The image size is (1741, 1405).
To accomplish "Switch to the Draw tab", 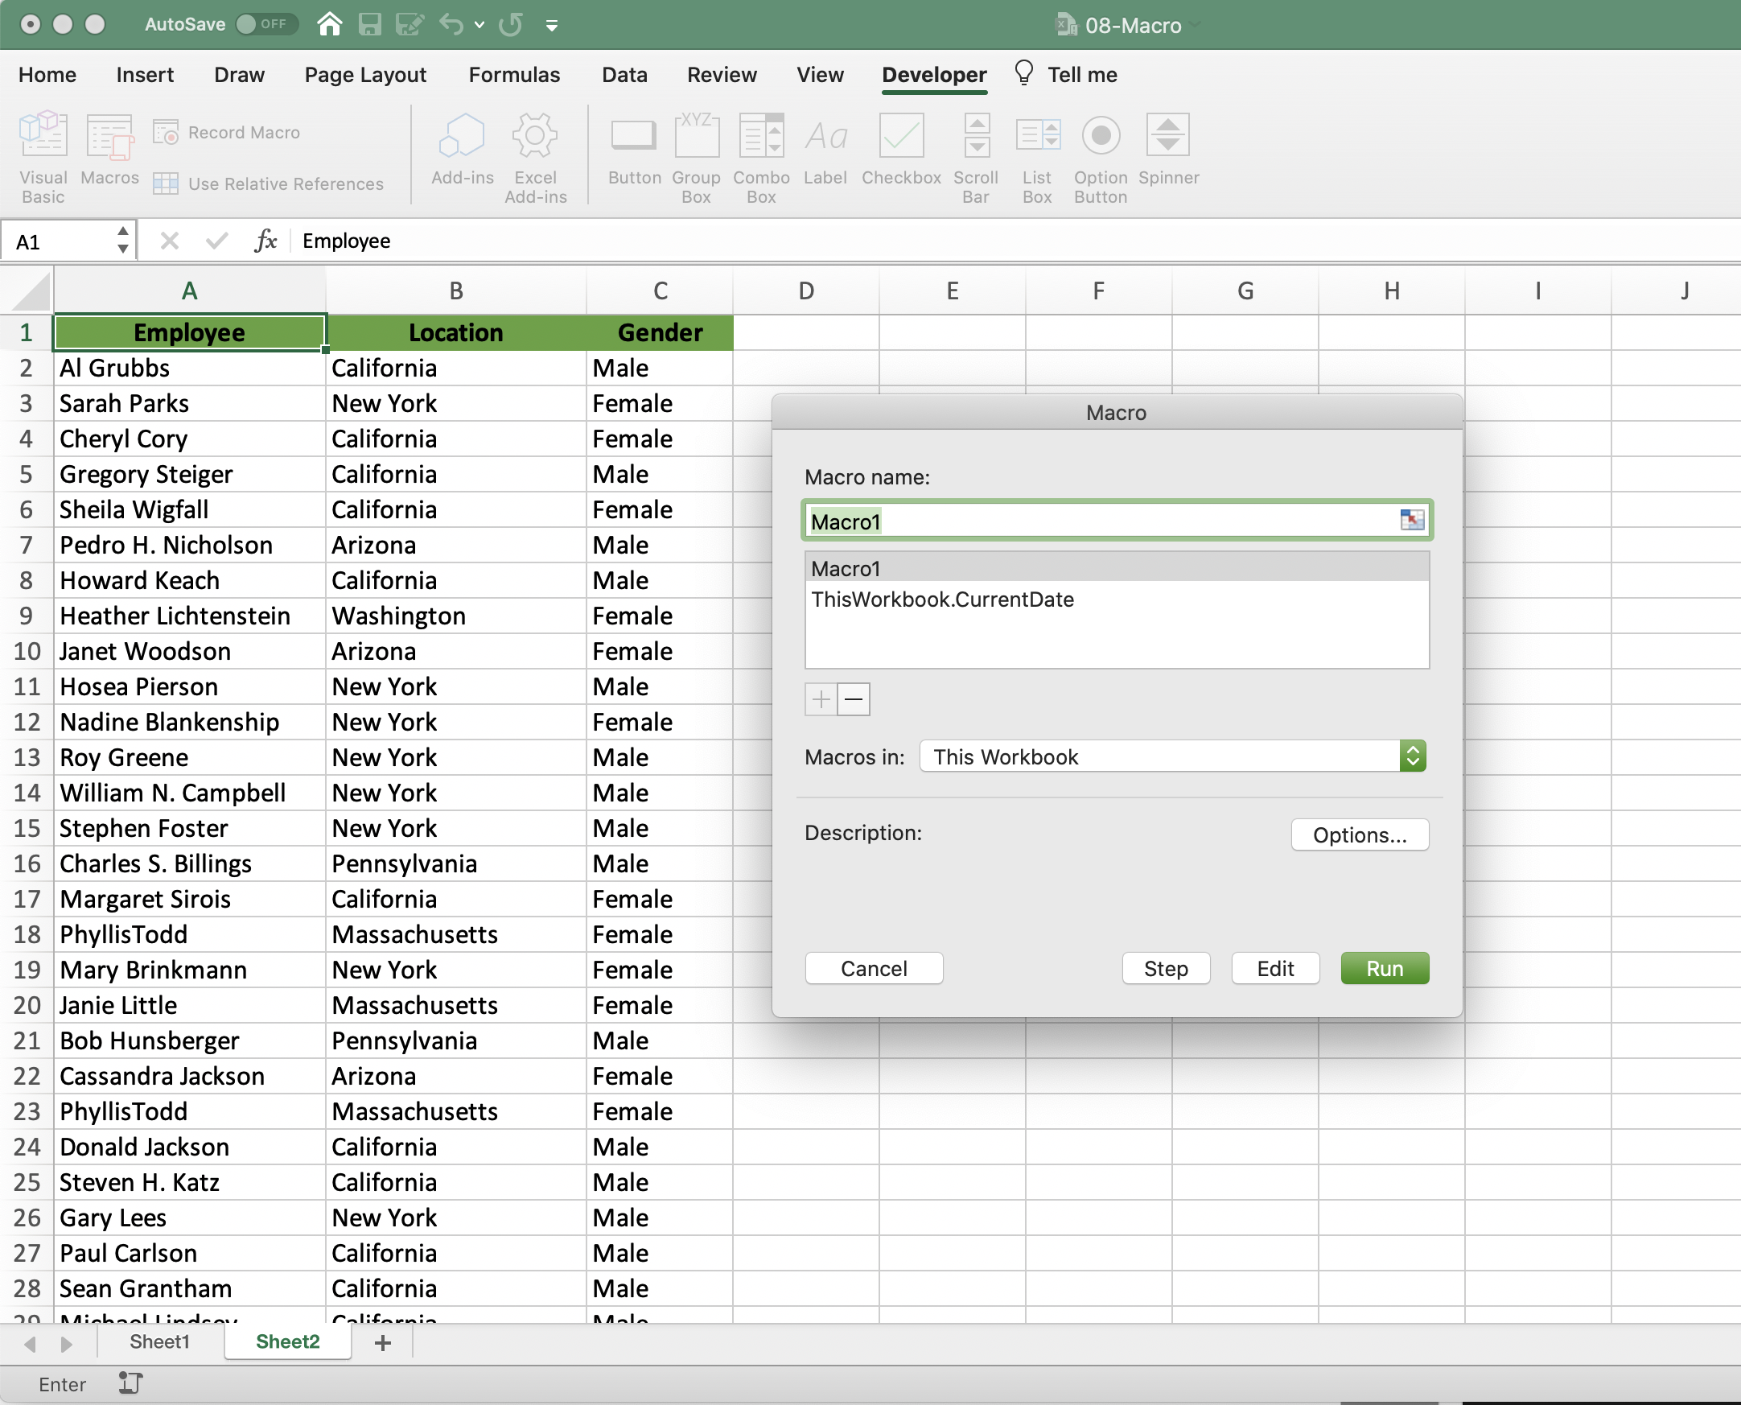I will pos(240,75).
